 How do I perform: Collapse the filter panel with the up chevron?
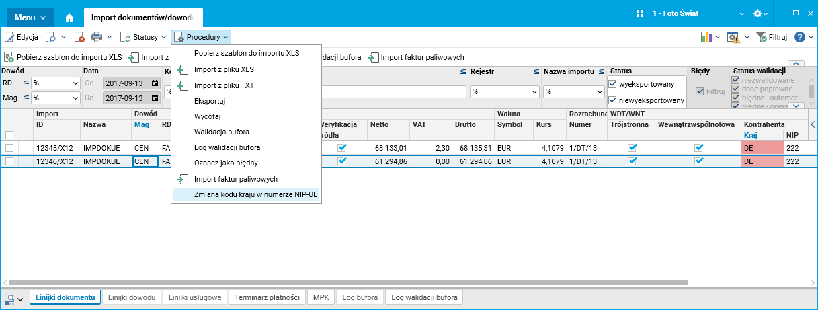(796, 64)
